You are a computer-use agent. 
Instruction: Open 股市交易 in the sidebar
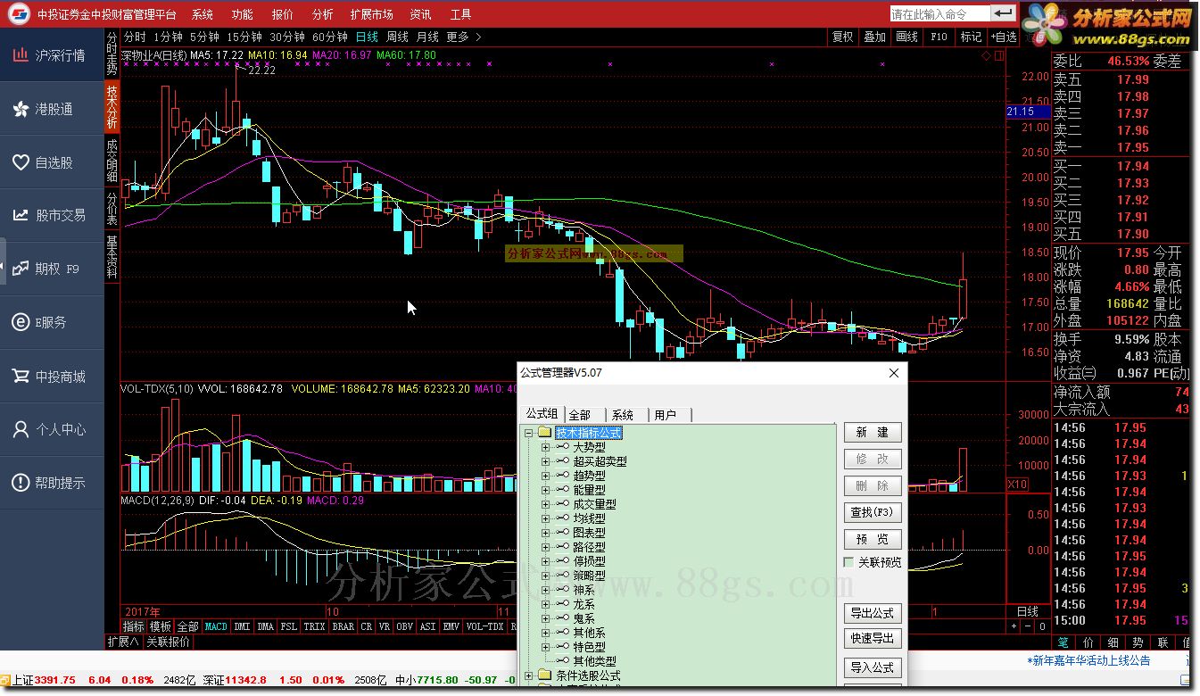tap(53, 215)
